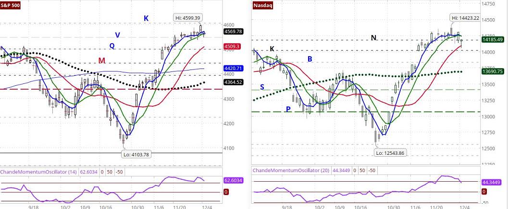This screenshot has width=508, height=209.
Task: Click the 12750 label on the Nasdaq price axis
Action: 489,132
